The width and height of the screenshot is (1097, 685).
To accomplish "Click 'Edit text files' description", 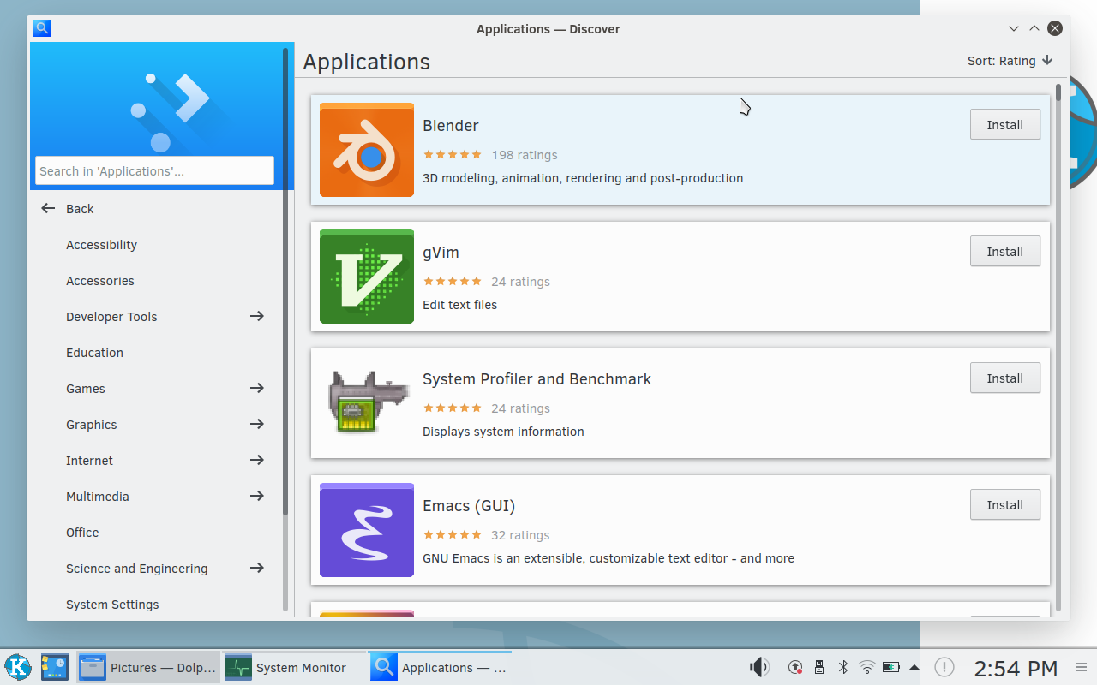I will pos(459,305).
